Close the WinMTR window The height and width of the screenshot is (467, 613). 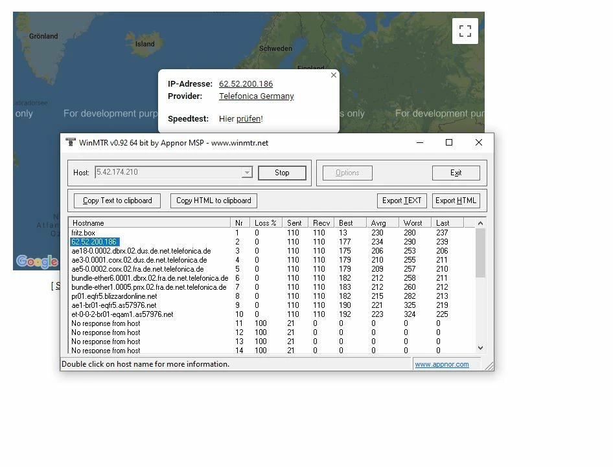(478, 142)
